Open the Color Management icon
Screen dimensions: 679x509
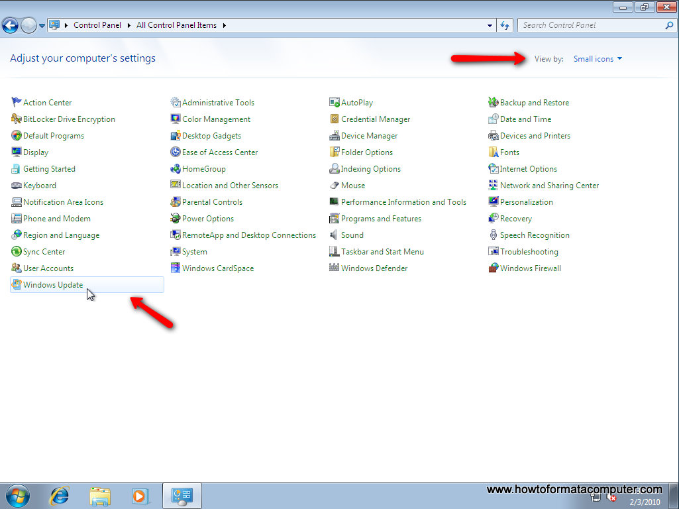point(176,119)
